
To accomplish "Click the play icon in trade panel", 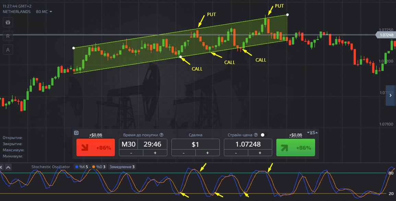I will click(76, 133).
